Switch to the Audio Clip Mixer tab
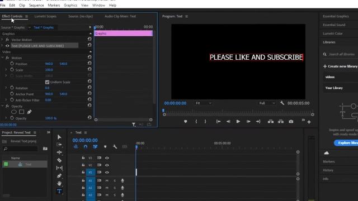This screenshot has height=201, width=358. click(120, 16)
